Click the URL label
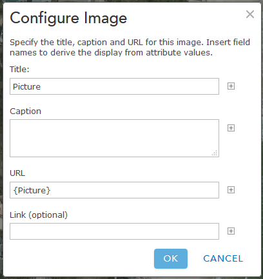The width and height of the screenshot is (263, 279). tap(17, 173)
